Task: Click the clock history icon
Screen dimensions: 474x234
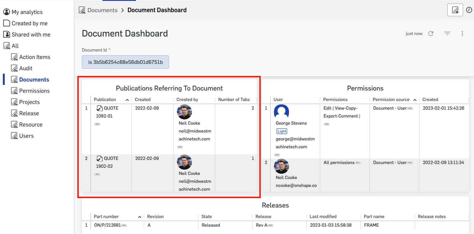Action: [x=469, y=10]
